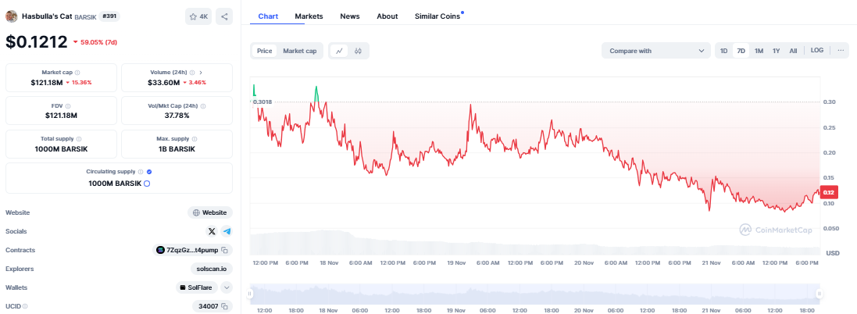Click left handle of range slider
Screen dimensions: 857x314
click(x=250, y=294)
